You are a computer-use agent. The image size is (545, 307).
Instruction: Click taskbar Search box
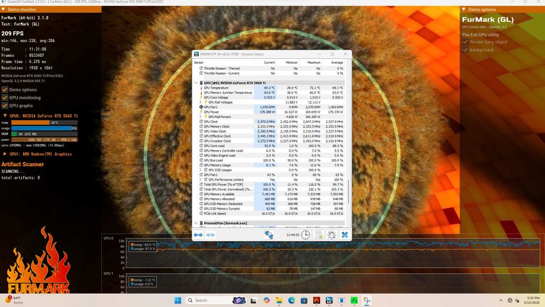216,300
